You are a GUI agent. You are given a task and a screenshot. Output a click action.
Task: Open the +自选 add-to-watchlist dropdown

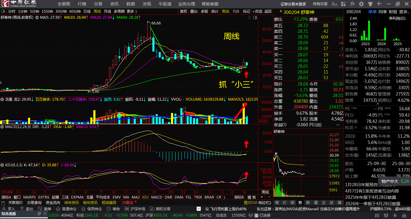257,11
